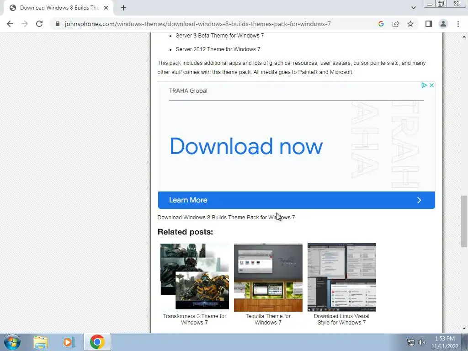Go back to the previous page
Image resolution: width=468 pixels, height=351 pixels.
tap(10, 24)
